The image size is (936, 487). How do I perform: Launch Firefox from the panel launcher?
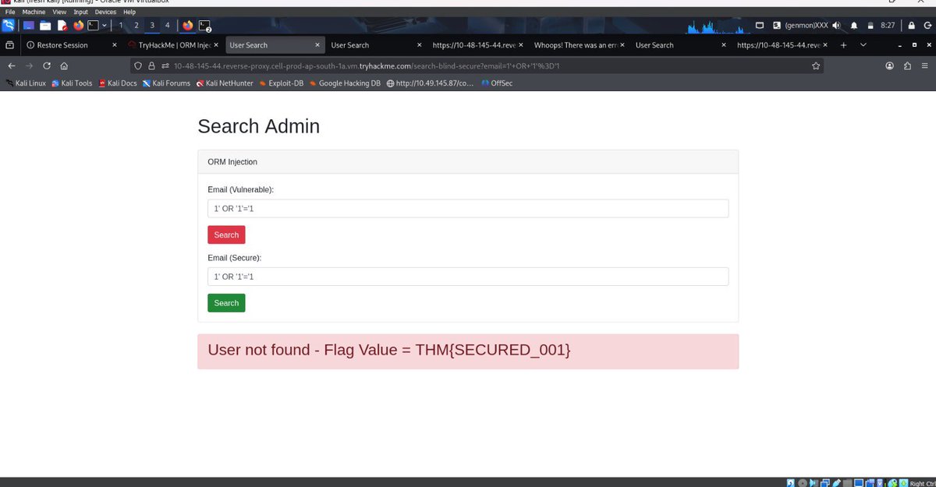point(78,25)
